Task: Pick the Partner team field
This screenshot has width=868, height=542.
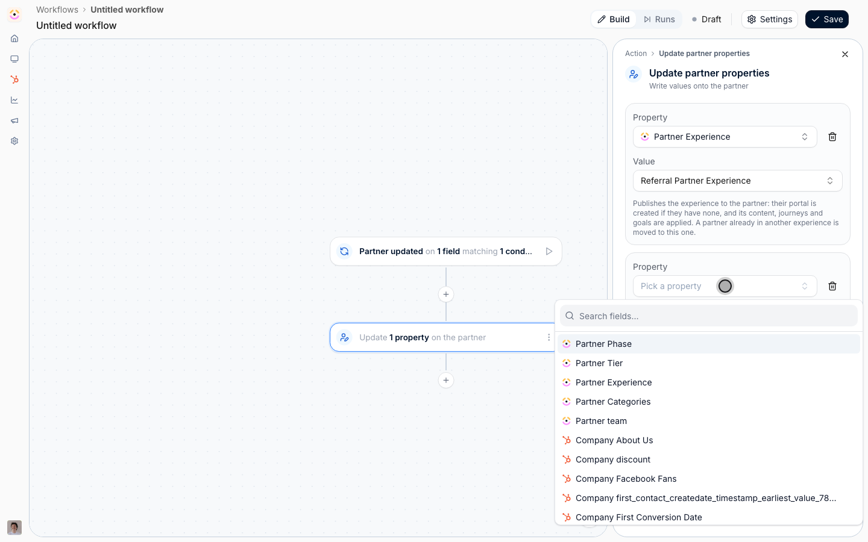Action: click(x=709, y=421)
